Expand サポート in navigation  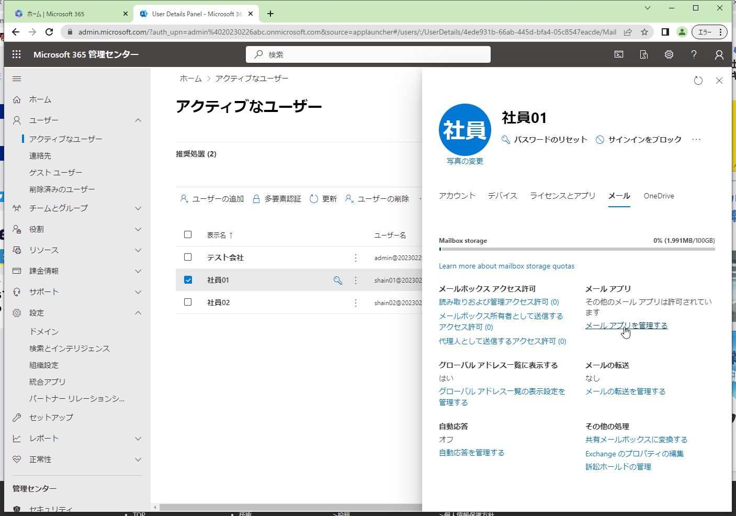click(x=138, y=292)
